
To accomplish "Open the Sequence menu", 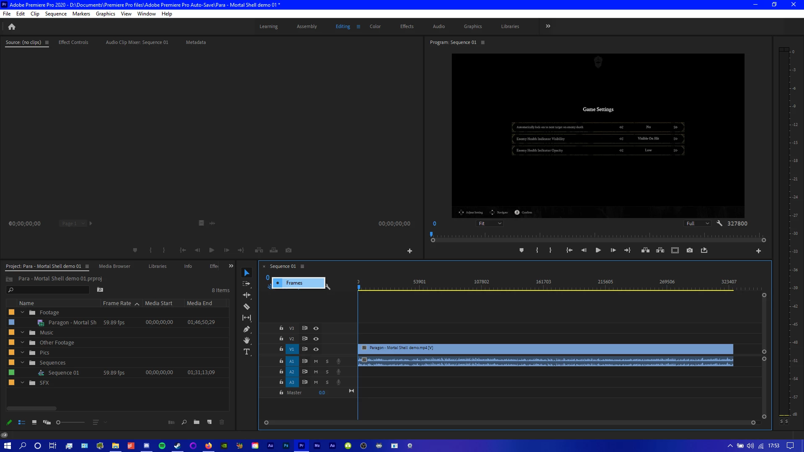I will point(56,14).
